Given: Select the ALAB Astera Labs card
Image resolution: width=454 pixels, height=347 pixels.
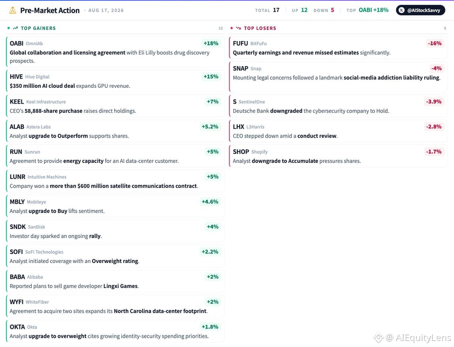Looking at the screenshot, I should 115,131.
